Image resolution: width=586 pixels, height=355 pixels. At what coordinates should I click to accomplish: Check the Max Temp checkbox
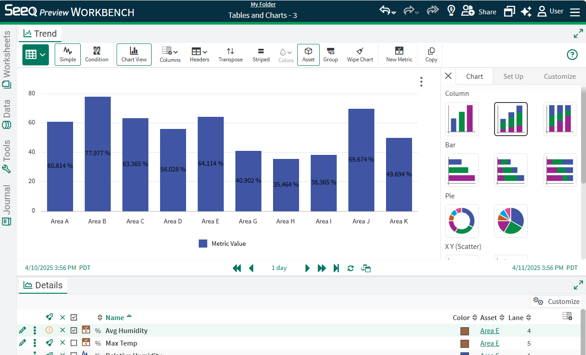tap(74, 343)
